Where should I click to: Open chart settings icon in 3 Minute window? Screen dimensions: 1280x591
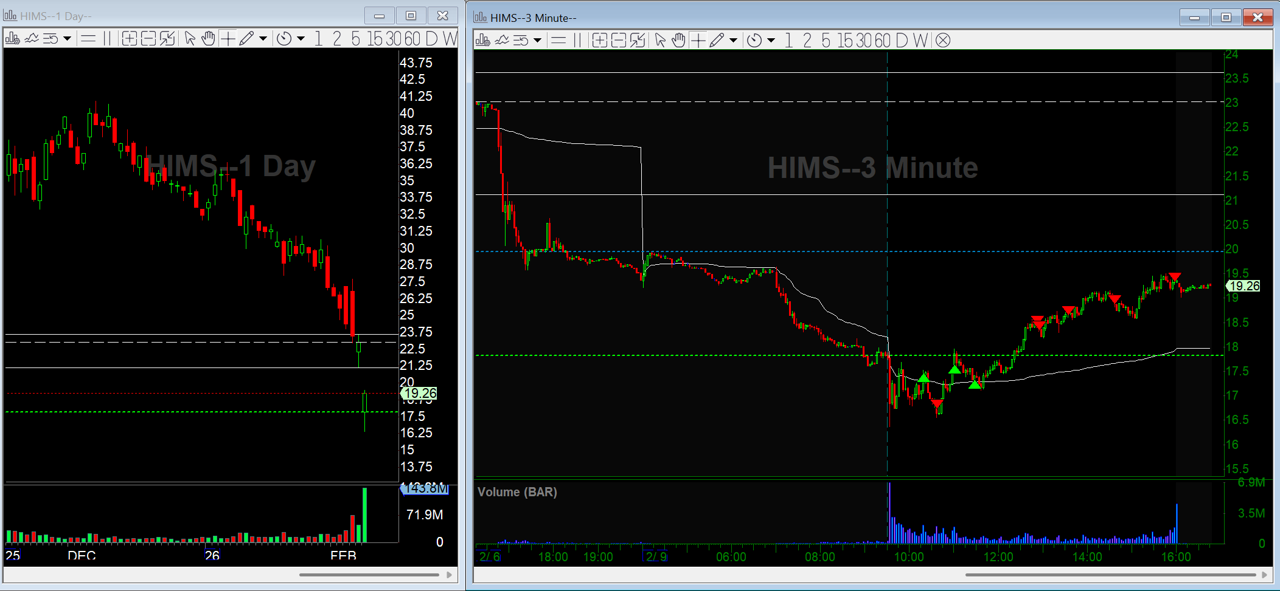[x=482, y=40]
